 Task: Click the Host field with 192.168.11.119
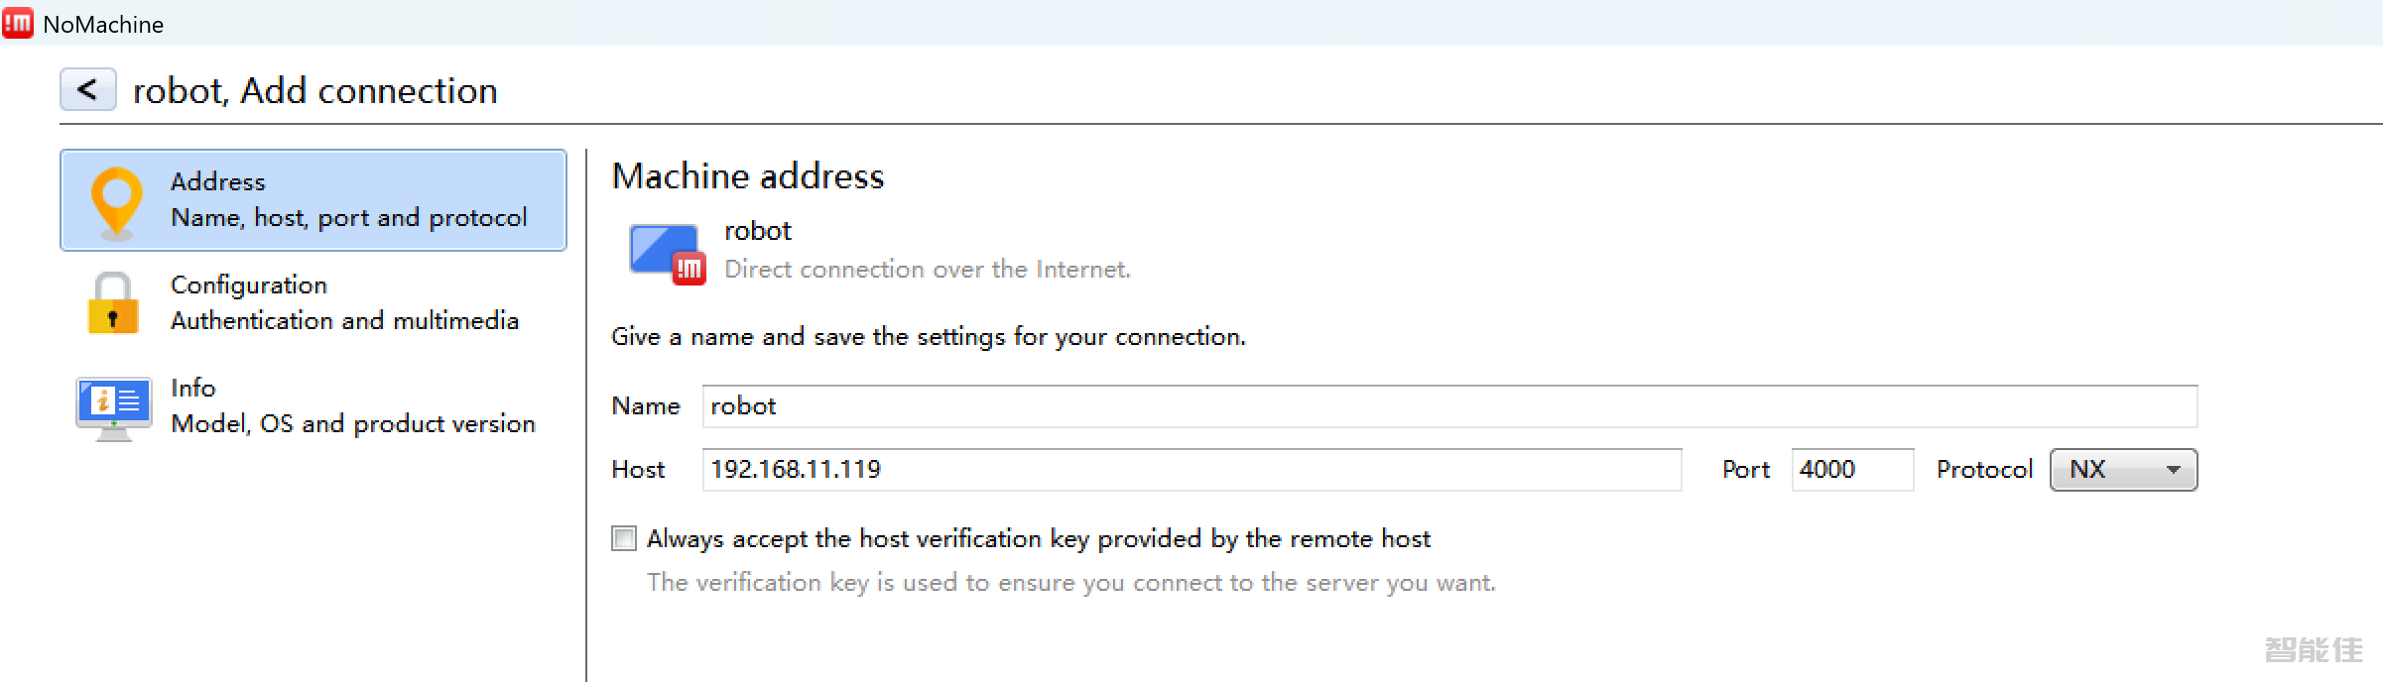point(1191,470)
